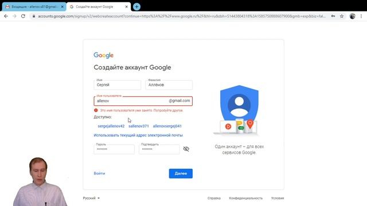Click the red username error icon
367x206 pixels.
[x=96, y=110]
